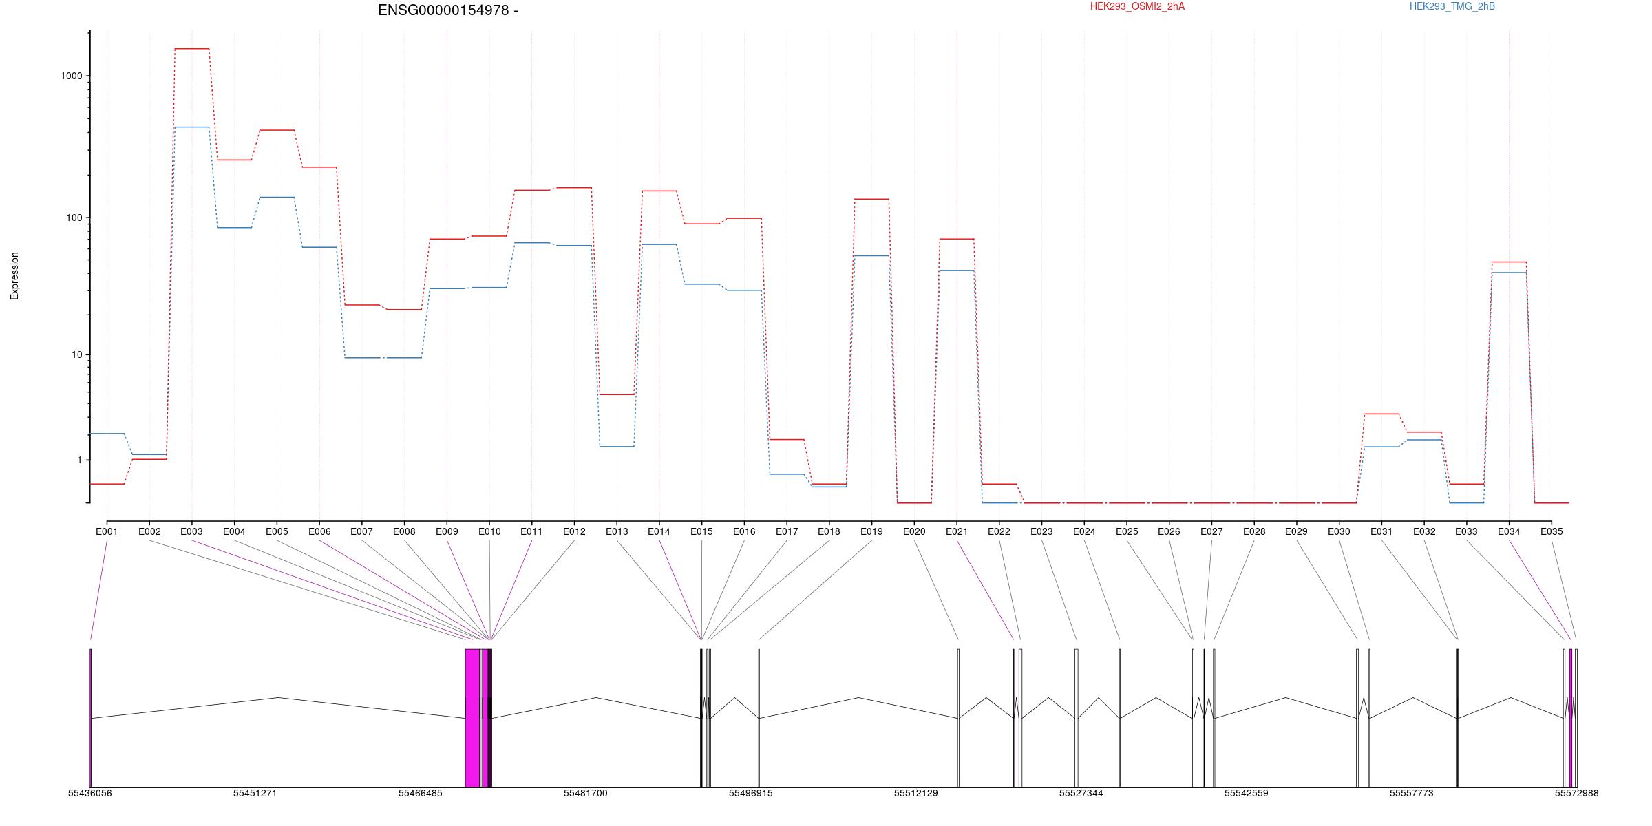Click genomic coordinate 55436056

coord(89,794)
